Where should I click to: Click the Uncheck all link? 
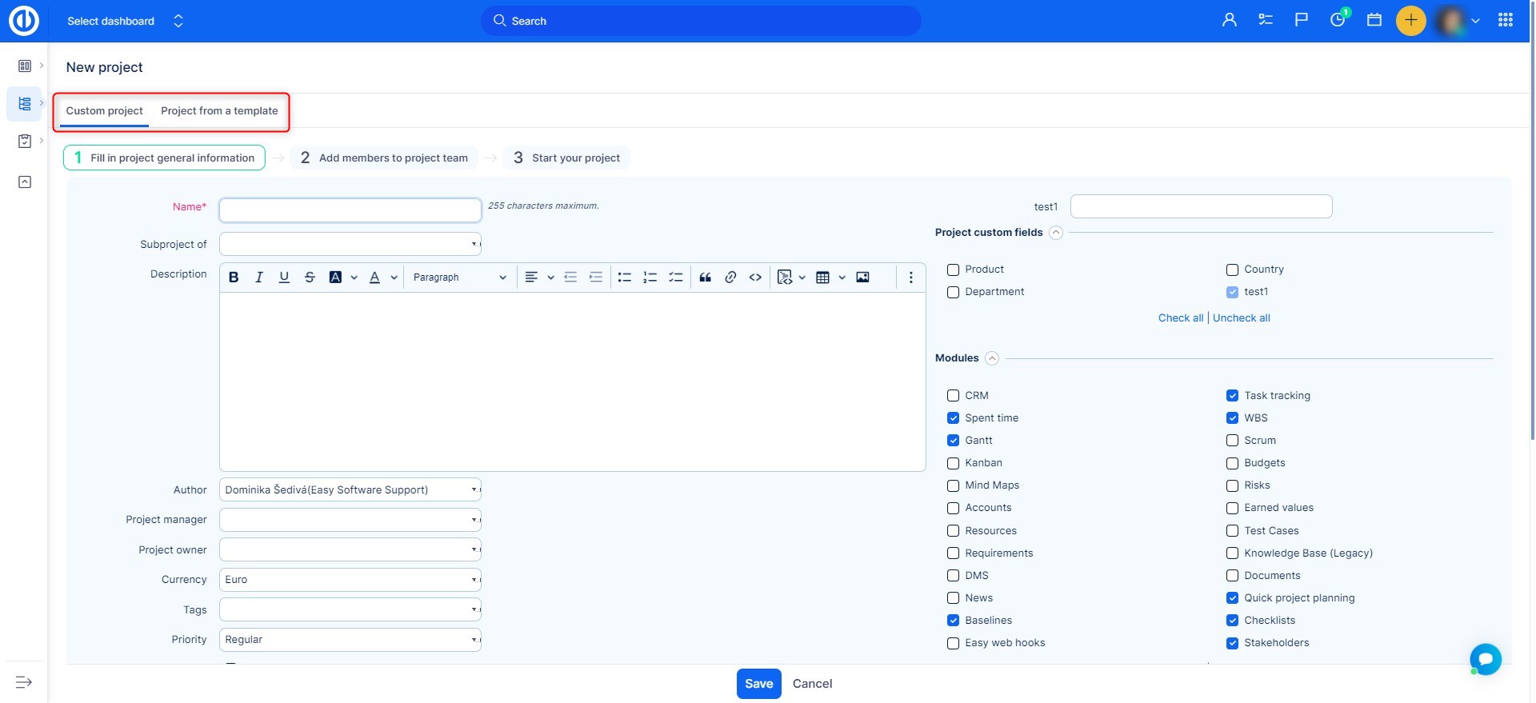1241,318
